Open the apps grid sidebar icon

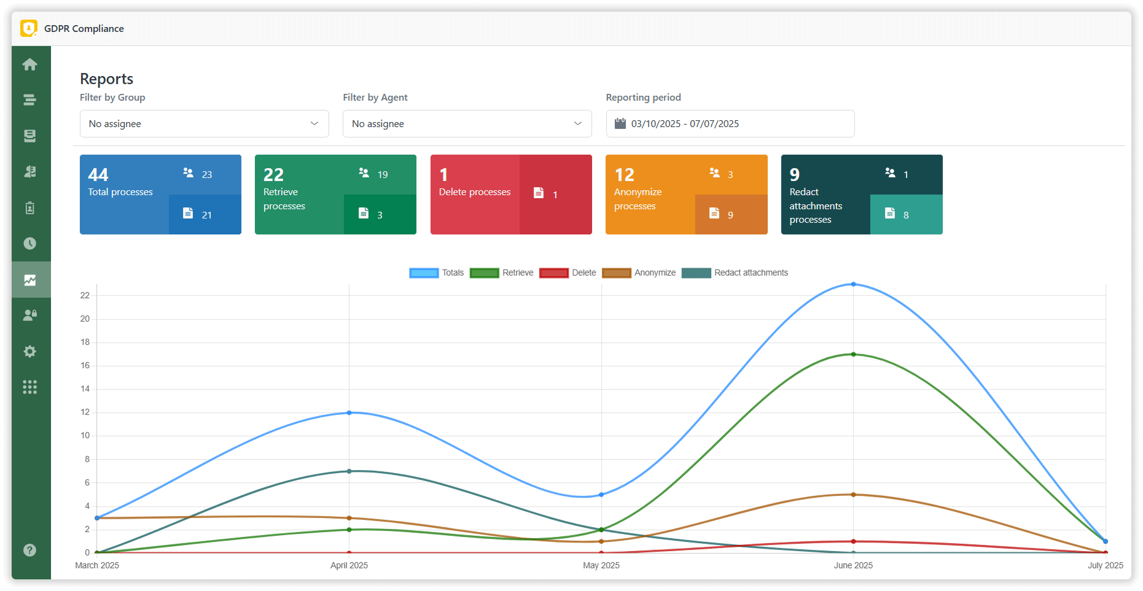tap(29, 387)
